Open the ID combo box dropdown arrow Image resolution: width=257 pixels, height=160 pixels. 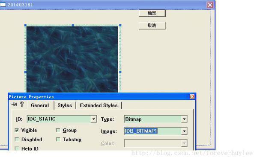click(93, 119)
